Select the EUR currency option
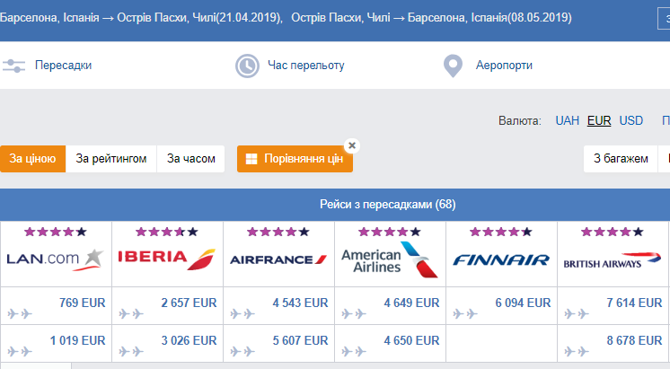The height and width of the screenshot is (369, 670). click(599, 121)
